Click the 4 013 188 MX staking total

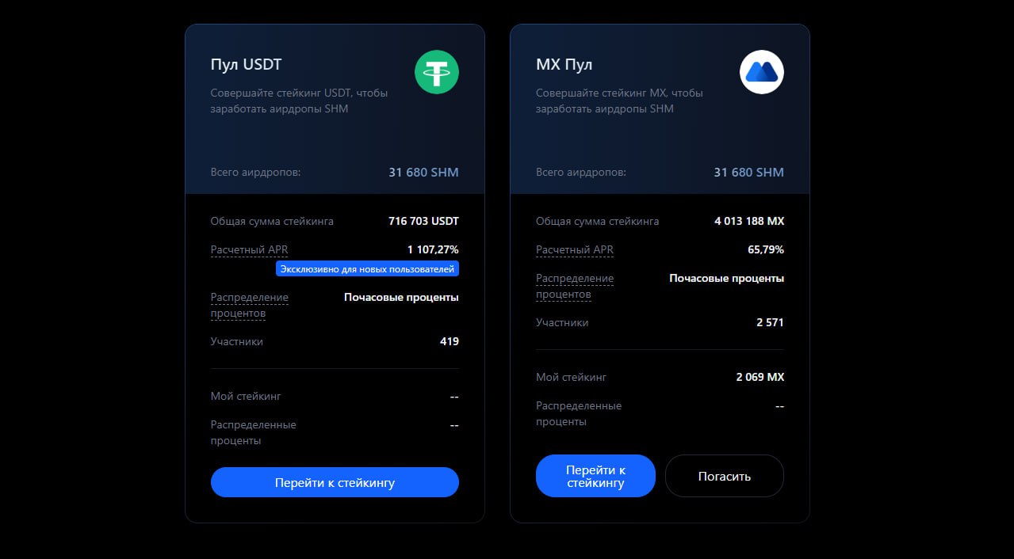pyautogui.click(x=749, y=221)
